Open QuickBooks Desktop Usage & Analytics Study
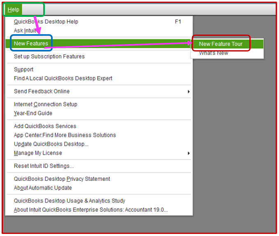 99,201
